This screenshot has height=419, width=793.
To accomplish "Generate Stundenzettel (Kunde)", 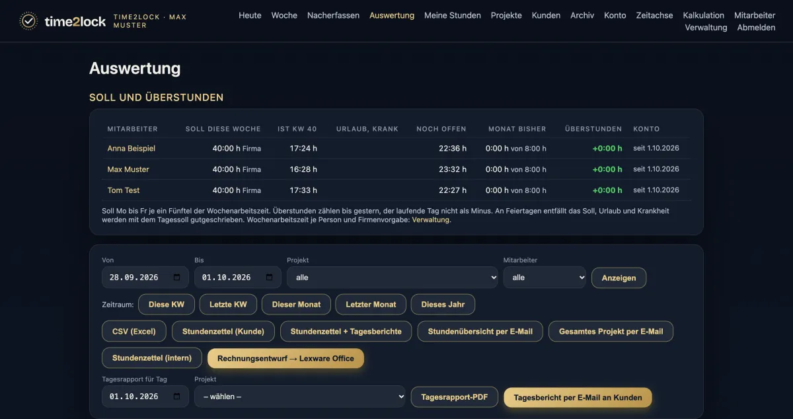I will 223,331.
